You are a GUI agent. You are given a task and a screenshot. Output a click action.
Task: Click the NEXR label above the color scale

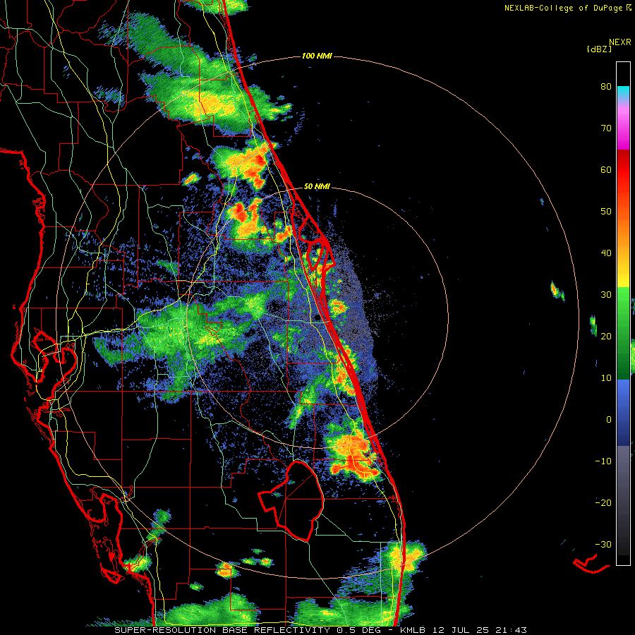(x=620, y=42)
